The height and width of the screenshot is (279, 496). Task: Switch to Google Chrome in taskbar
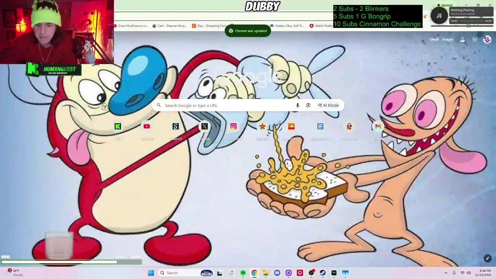pyautogui.click(x=254, y=273)
